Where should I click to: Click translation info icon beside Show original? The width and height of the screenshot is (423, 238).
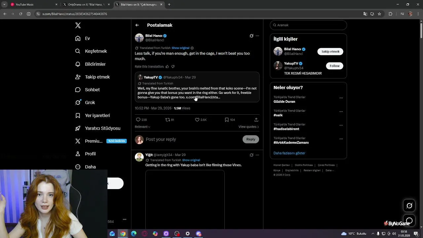(192, 48)
